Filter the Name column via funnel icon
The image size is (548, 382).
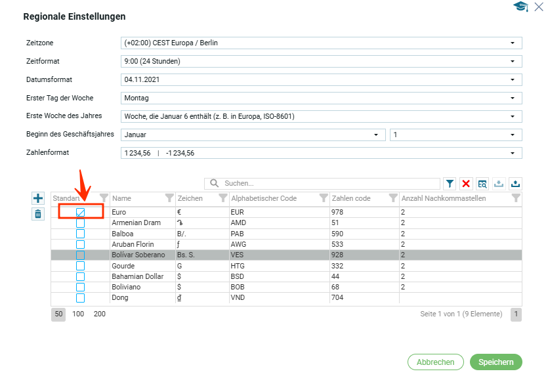pos(169,198)
